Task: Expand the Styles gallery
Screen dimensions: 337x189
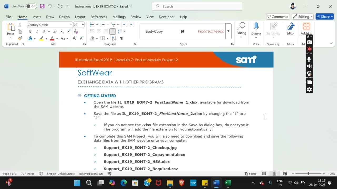Action: pyautogui.click(x=228, y=31)
